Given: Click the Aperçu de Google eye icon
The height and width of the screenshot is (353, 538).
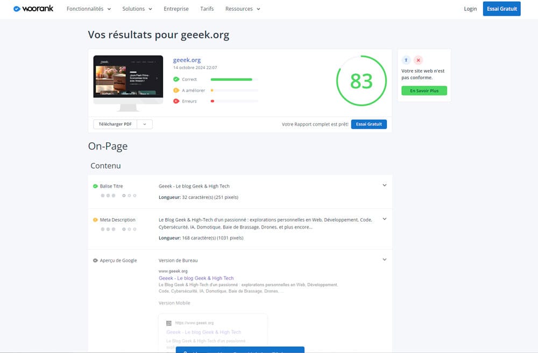Looking at the screenshot, I should point(95,260).
